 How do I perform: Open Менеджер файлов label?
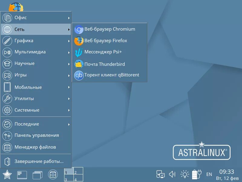point(35,147)
